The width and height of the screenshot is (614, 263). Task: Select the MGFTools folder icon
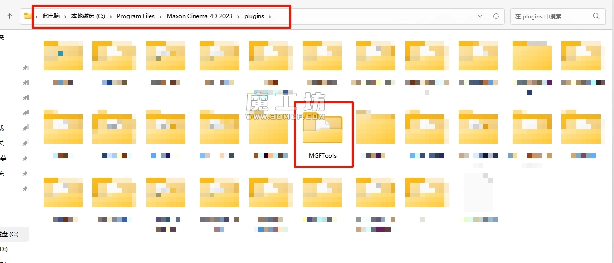[x=322, y=130]
